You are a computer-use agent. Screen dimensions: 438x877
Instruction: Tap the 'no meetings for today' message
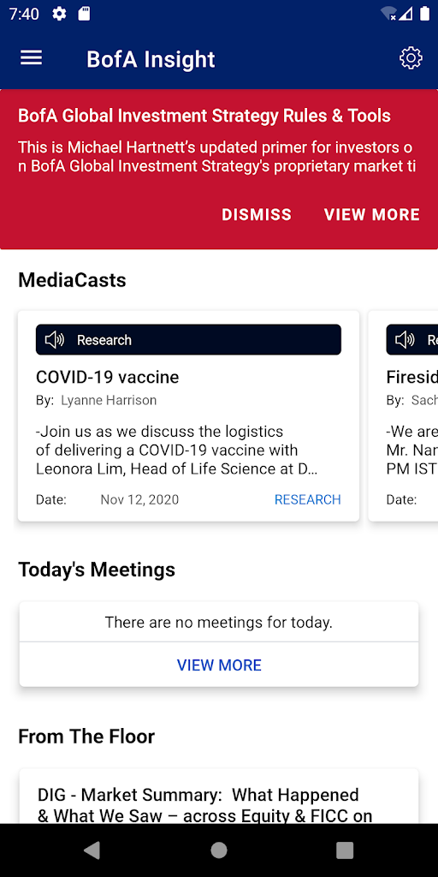pos(219,622)
